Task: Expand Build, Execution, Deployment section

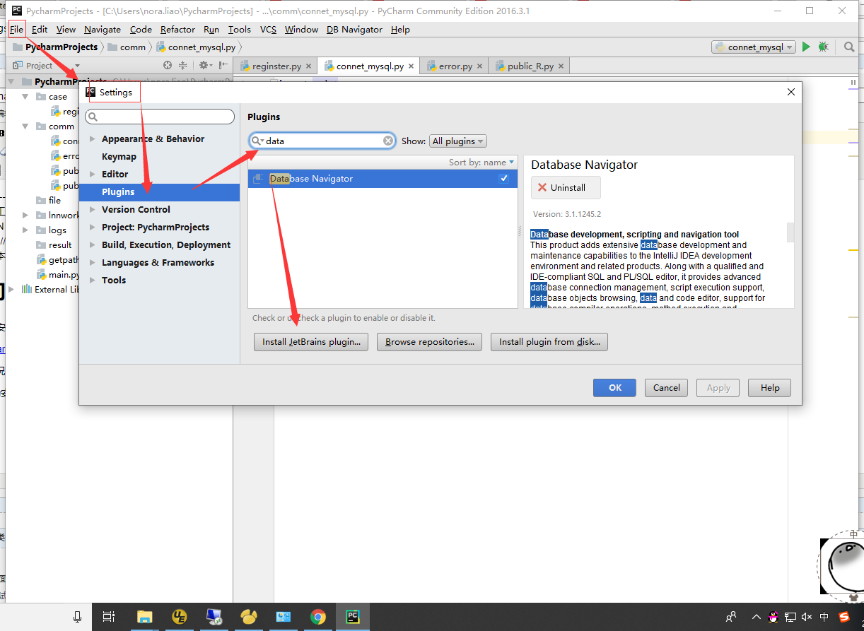Action: 92,244
